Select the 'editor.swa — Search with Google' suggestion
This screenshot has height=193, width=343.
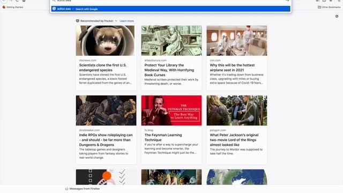(x=170, y=9)
